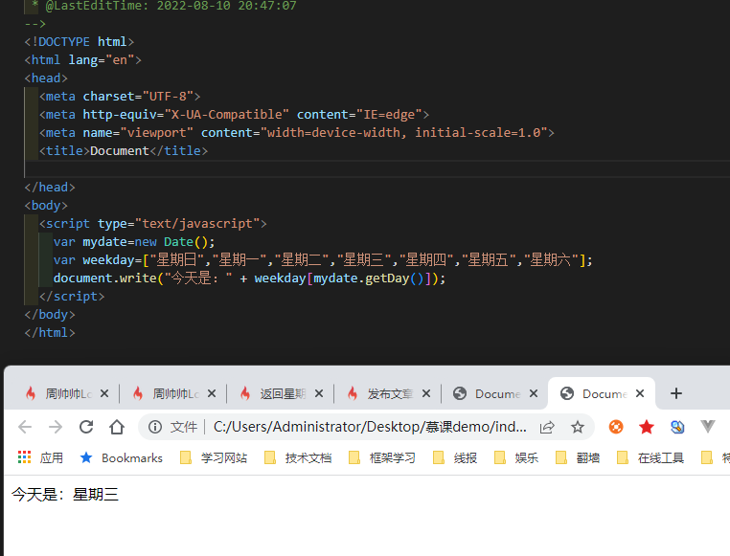View site information icon in address bar
730x556 pixels.
click(x=155, y=426)
